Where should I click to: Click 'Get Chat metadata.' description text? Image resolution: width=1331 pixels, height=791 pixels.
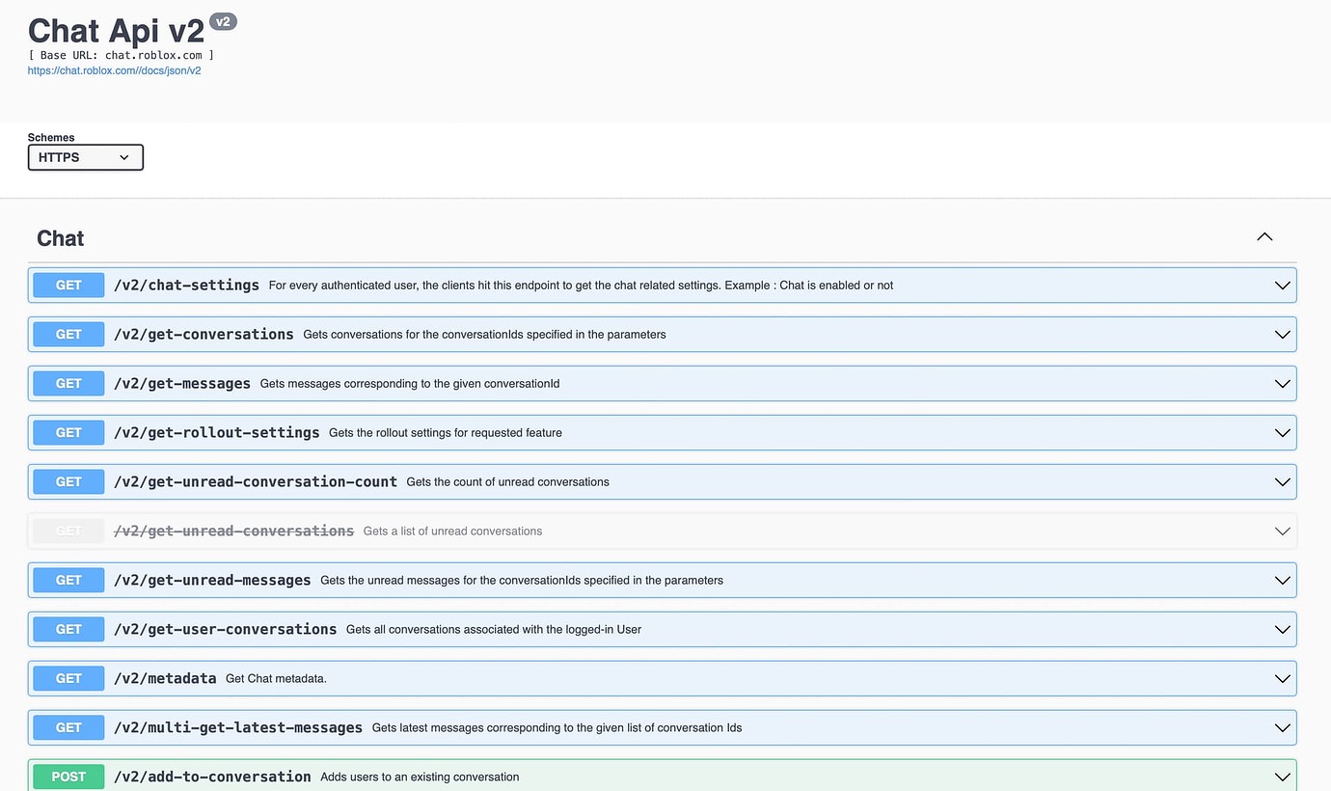pos(276,679)
